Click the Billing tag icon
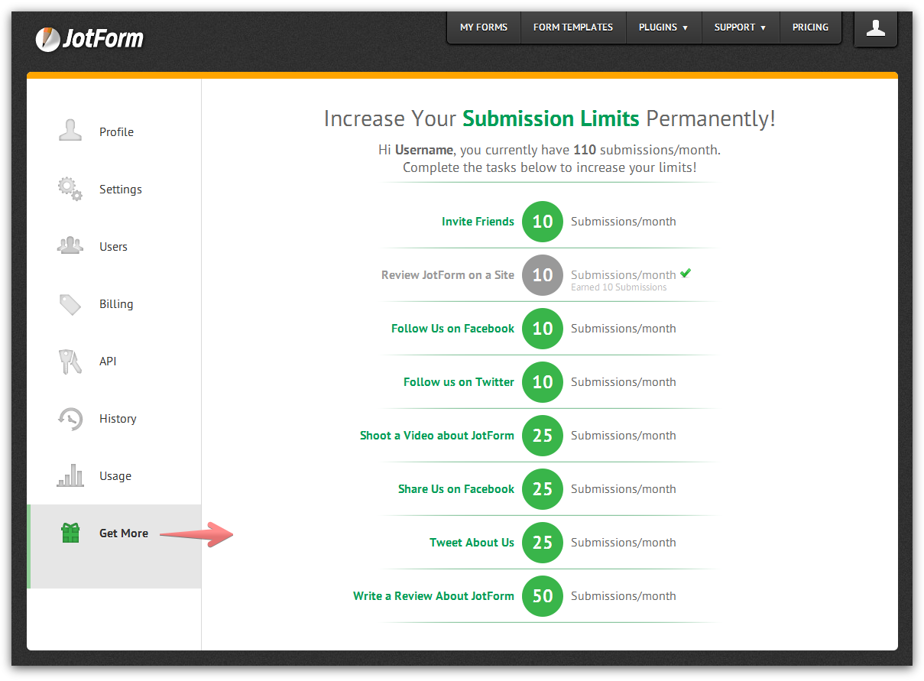The image size is (924, 681). [69, 303]
